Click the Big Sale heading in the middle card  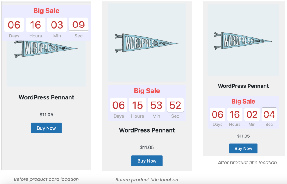coord(147,91)
